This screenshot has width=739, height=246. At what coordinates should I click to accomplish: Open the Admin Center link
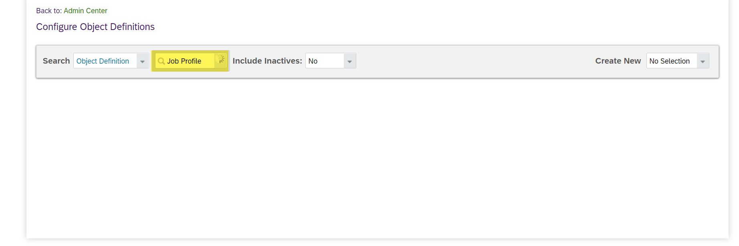click(85, 11)
